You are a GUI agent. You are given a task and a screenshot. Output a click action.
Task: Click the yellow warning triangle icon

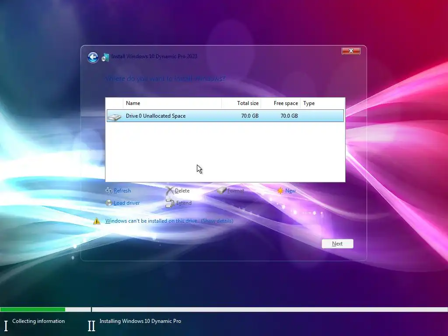coord(97,221)
